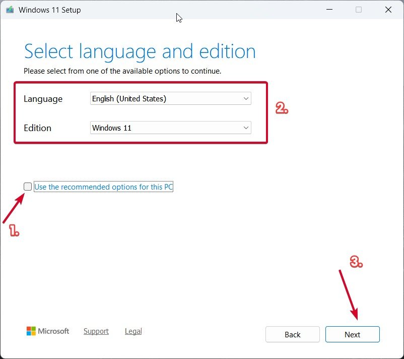This screenshot has height=359, width=404.
Task: Click the maximize icon in the title bar
Action: [x=358, y=9]
